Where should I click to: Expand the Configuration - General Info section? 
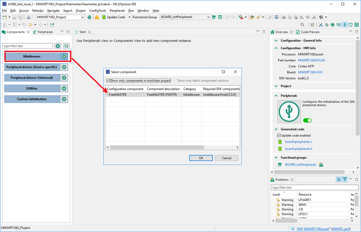[276, 40]
